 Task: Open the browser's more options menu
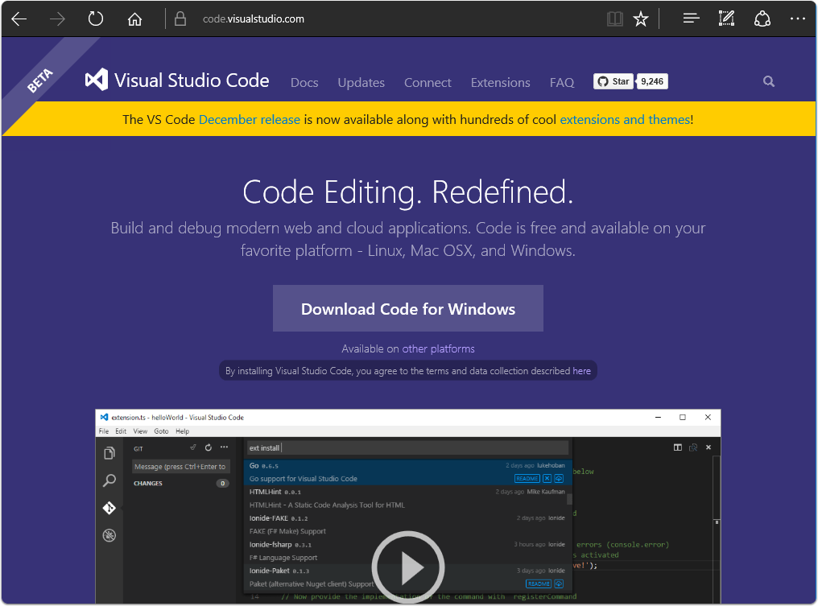coord(797,18)
